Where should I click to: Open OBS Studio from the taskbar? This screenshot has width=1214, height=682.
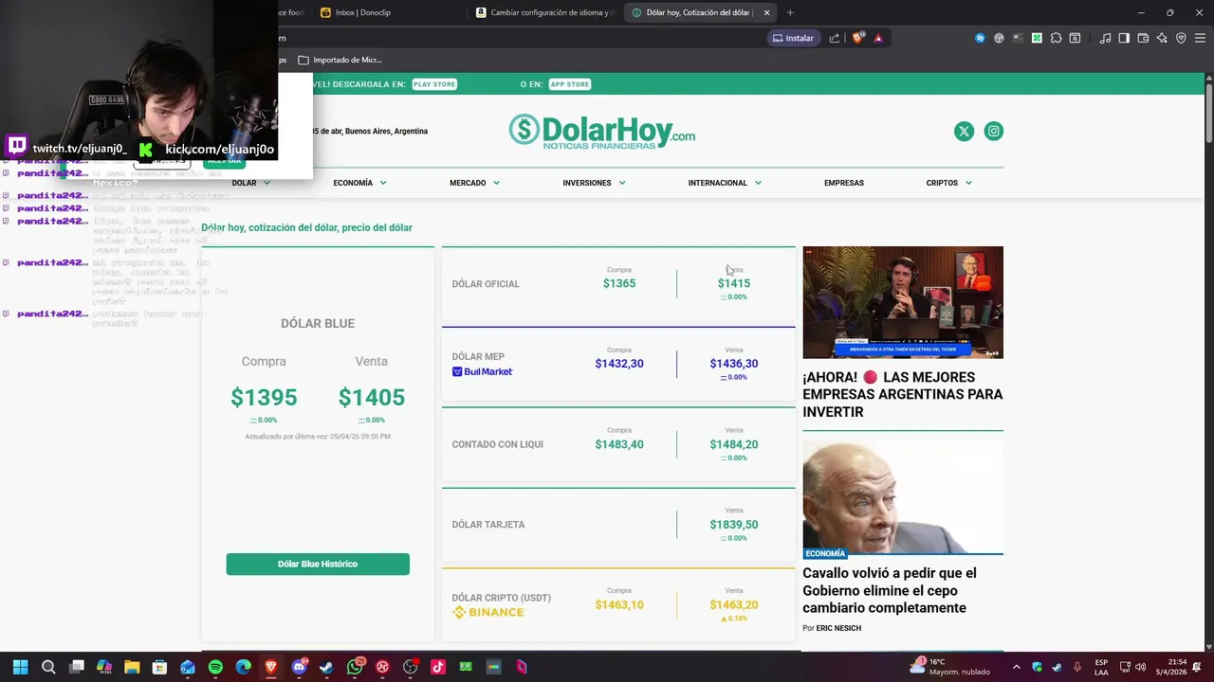(410, 667)
